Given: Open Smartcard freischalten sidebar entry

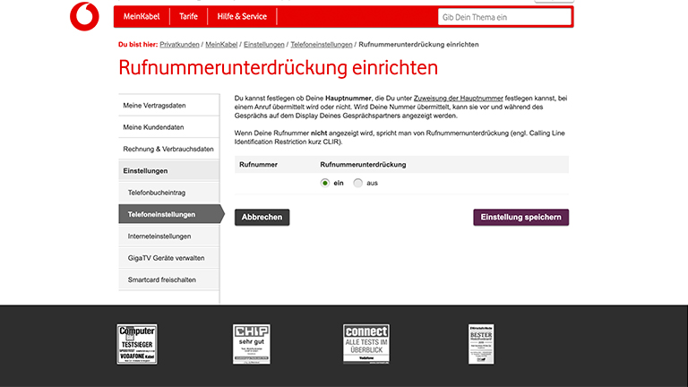Looking at the screenshot, I should coord(169,279).
